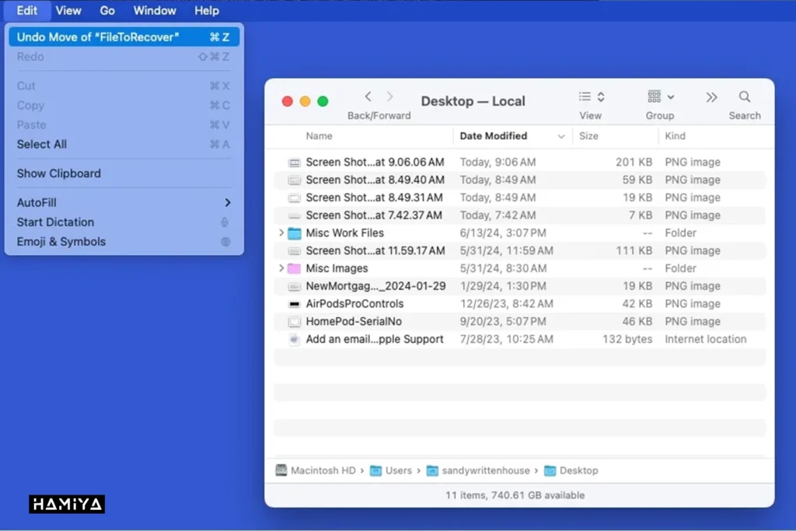Select AirPodsProControls file name

point(354,304)
